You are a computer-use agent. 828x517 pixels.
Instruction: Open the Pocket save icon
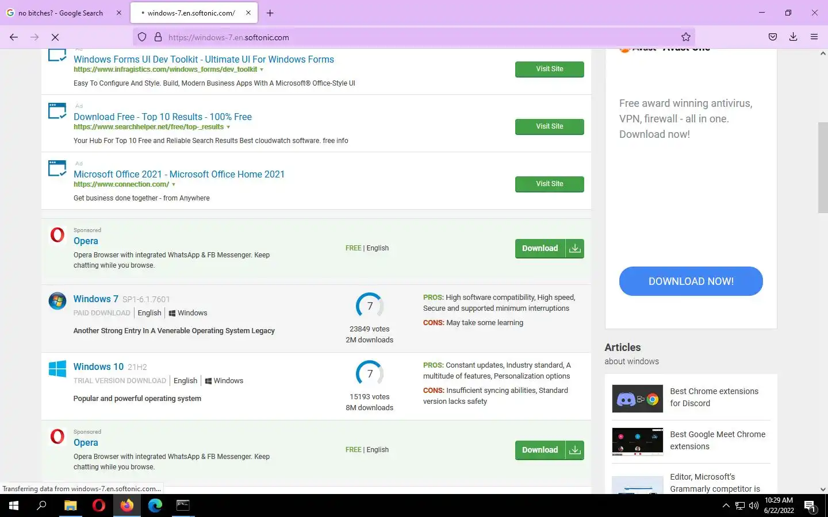pyautogui.click(x=773, y=37)
